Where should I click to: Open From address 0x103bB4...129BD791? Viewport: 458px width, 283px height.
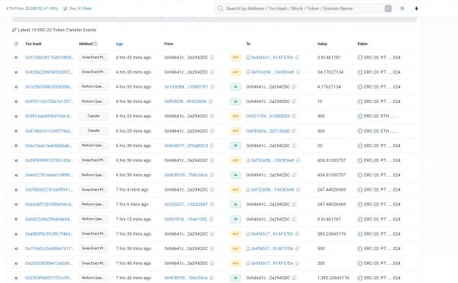click(186, 87)
